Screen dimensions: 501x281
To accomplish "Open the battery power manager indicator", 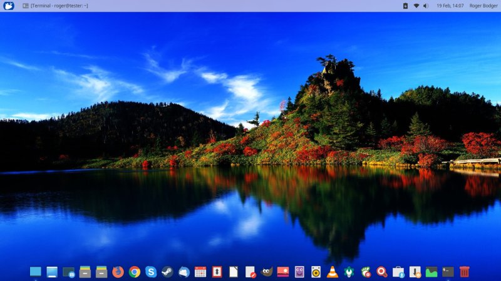I will coord(405,6).
